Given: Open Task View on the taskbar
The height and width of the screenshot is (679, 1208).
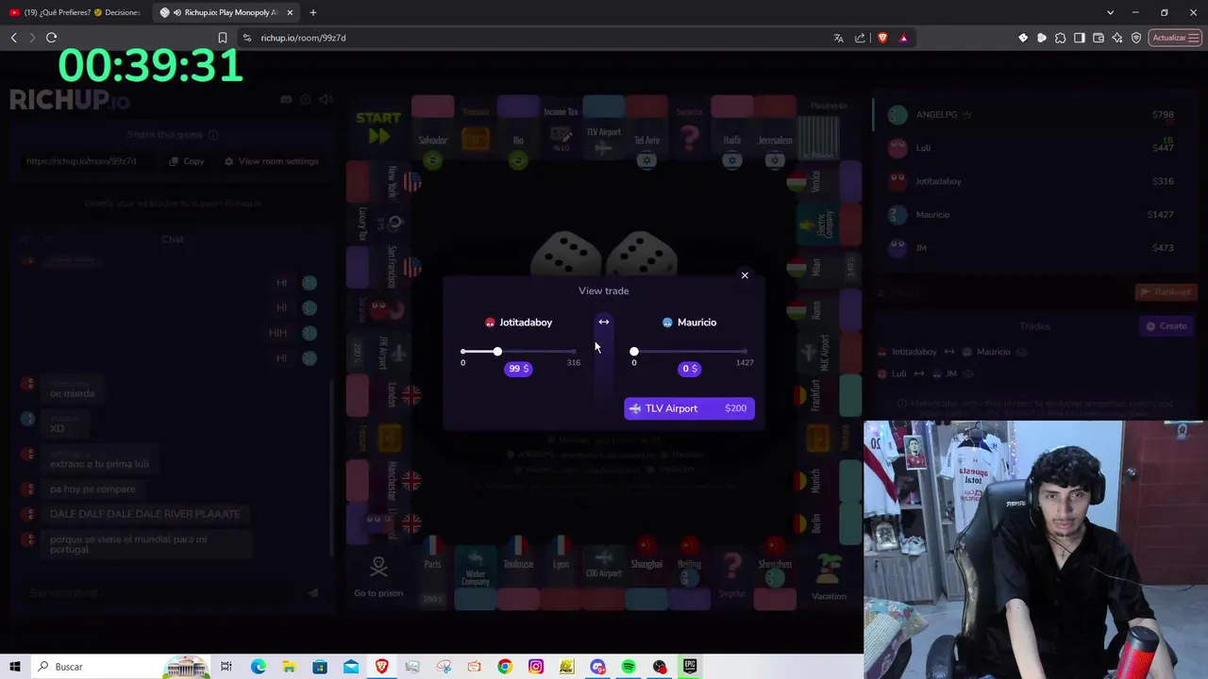Looking at the screenshot, I should click(226, 667).
